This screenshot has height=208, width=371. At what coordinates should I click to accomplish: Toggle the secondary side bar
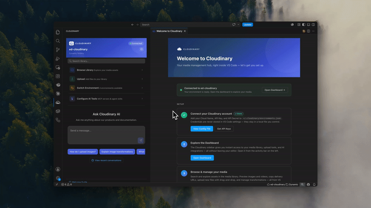313,25
